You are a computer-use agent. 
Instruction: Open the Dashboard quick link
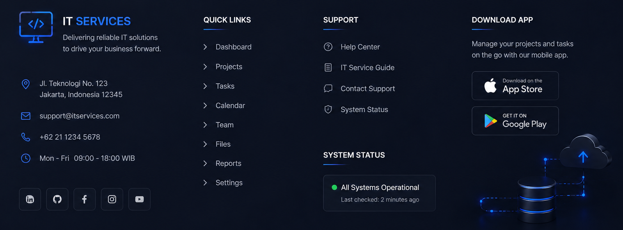233,47
